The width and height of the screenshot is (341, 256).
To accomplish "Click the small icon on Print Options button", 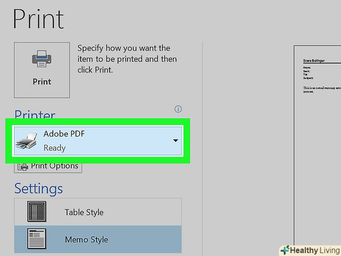I will click(23, 166).
